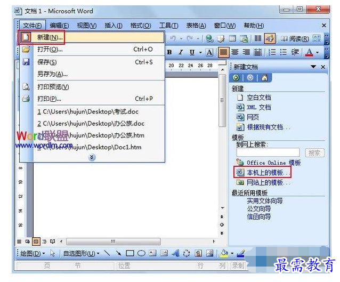This screenshot has width=340, height=282.
Task: Toggle Italic formatting
Action: click(x=181, y=52)
